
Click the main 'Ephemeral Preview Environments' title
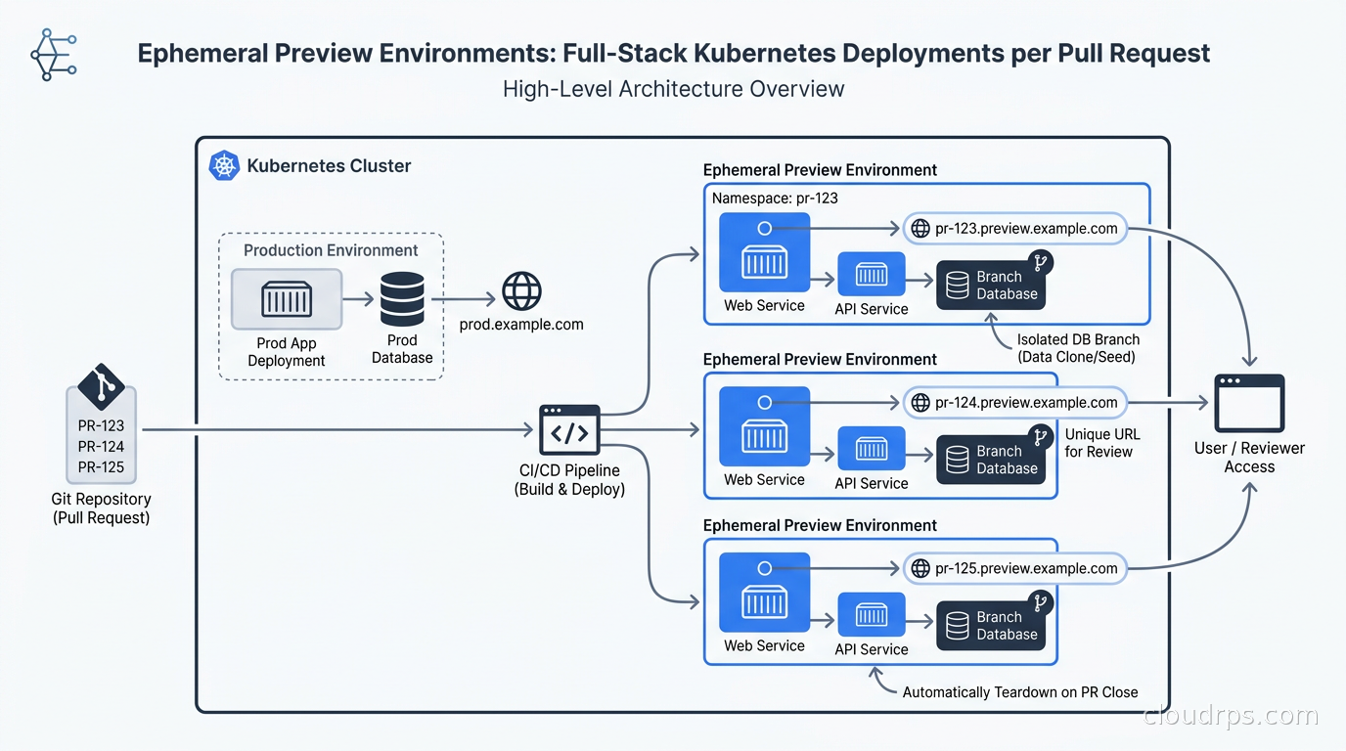pos(673,53)
